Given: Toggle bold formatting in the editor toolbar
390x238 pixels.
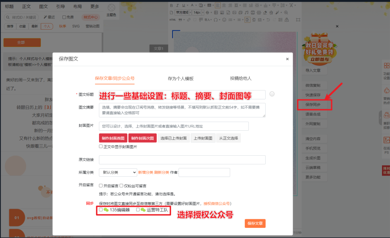Looking at the screenshot, I should (172, 5).
